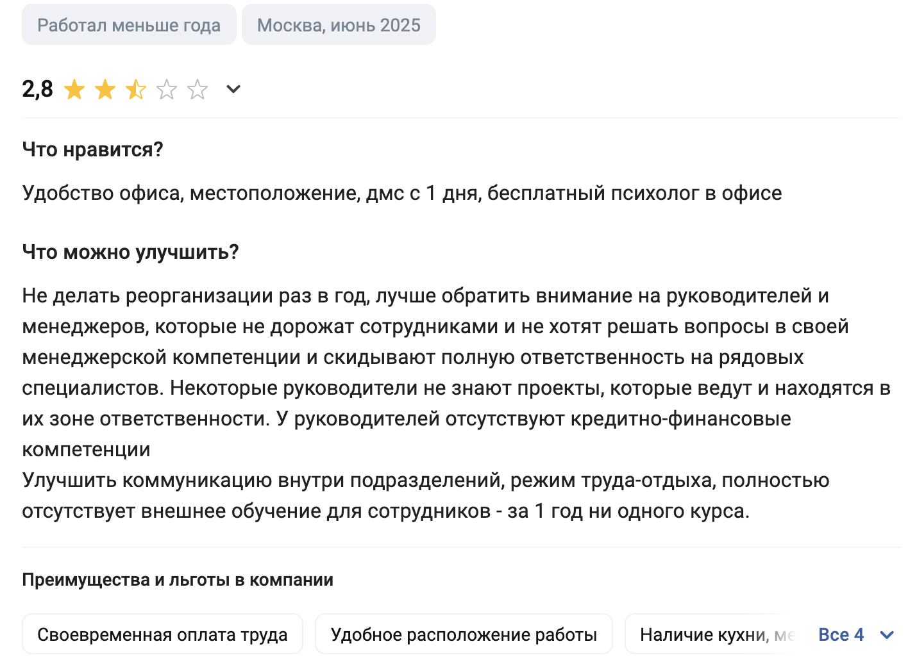Click the second filled rating star

point(105,89)
